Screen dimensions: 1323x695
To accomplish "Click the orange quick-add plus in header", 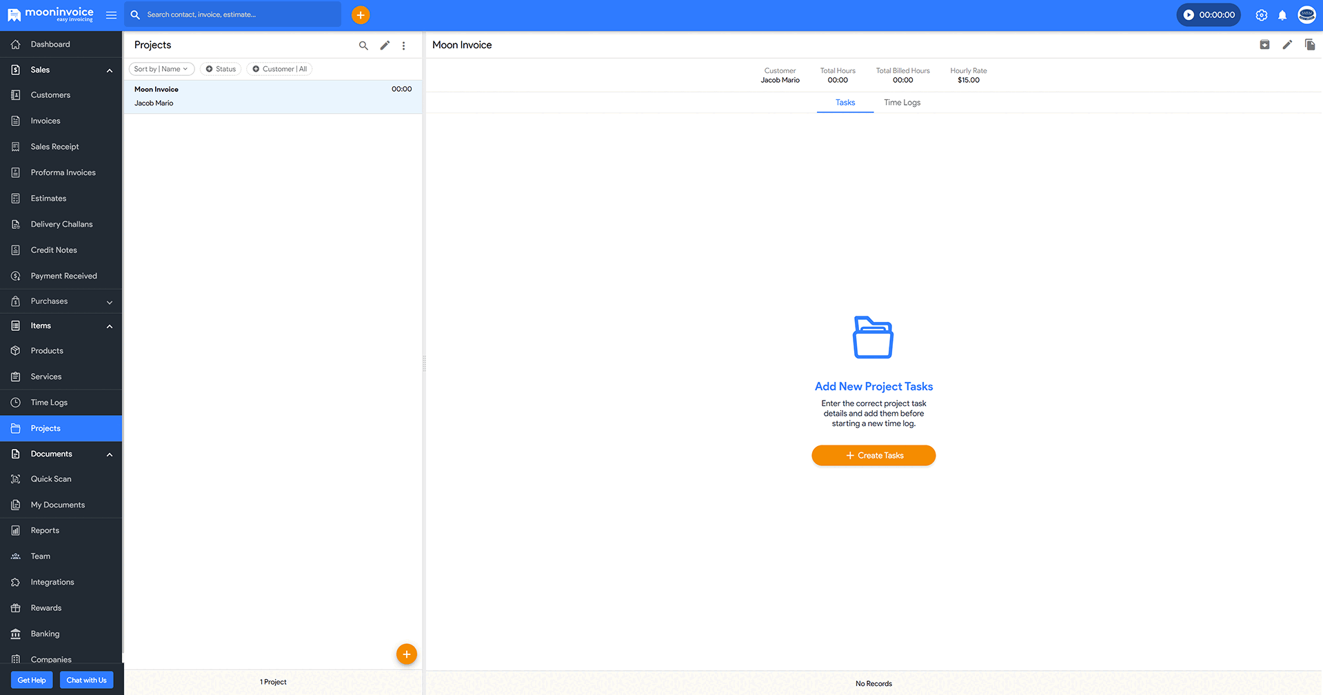I will [361, 14].
